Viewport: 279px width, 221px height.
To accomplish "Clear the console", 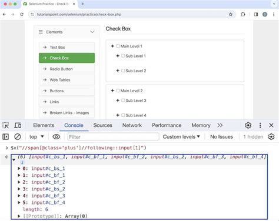I will point(18,136).
